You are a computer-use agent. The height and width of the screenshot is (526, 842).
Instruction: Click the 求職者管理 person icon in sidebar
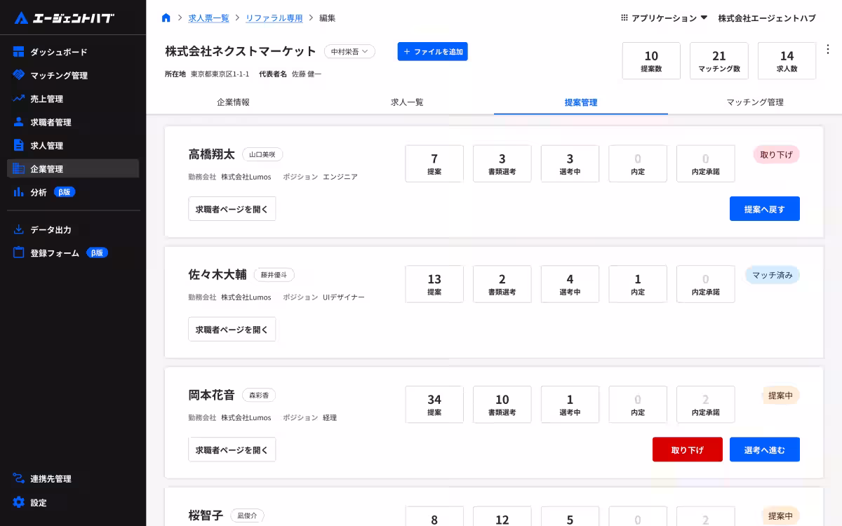point(19,121)
